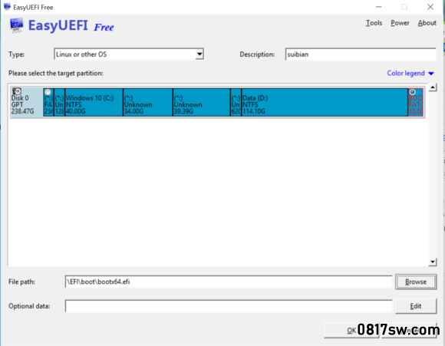Select the small 620 Unknown partition before Data
The image size is (445, 346).
click(x=236, y=102)
